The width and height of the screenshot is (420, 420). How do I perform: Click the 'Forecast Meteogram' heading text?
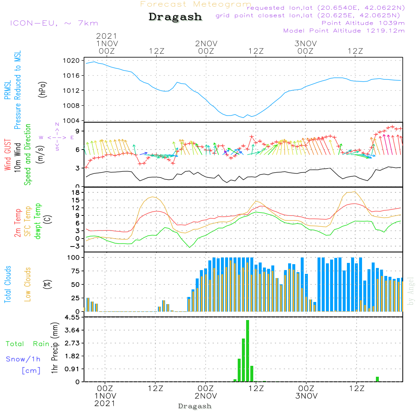point(196,4)
